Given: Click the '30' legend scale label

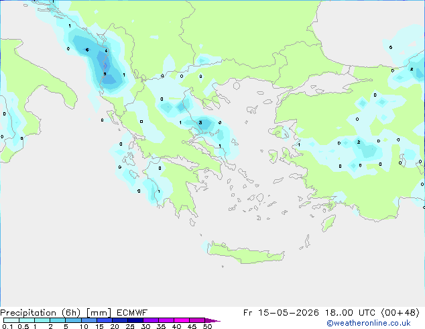Looking at the screenshot, I should [x=146, y=326].
